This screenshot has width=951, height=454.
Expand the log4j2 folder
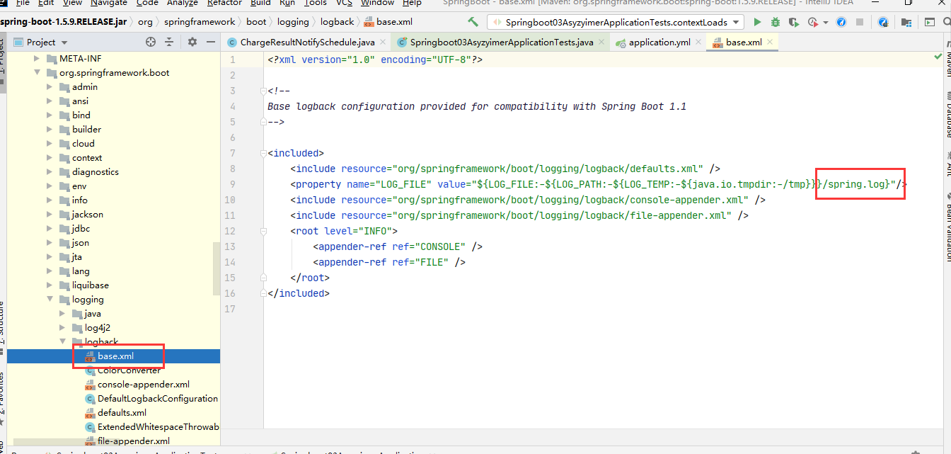[x=62, y=327]
